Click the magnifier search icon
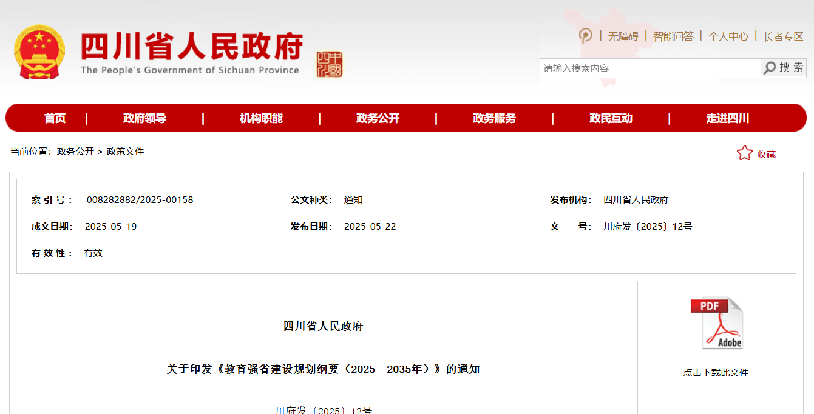This screenshot has width=814, height=414. (x=770, y=68)
